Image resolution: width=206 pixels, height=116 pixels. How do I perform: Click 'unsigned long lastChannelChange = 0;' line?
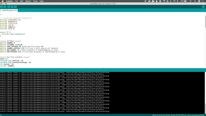15,62
